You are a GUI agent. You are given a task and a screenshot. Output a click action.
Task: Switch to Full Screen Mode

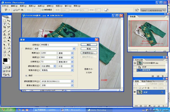[9, 71]
